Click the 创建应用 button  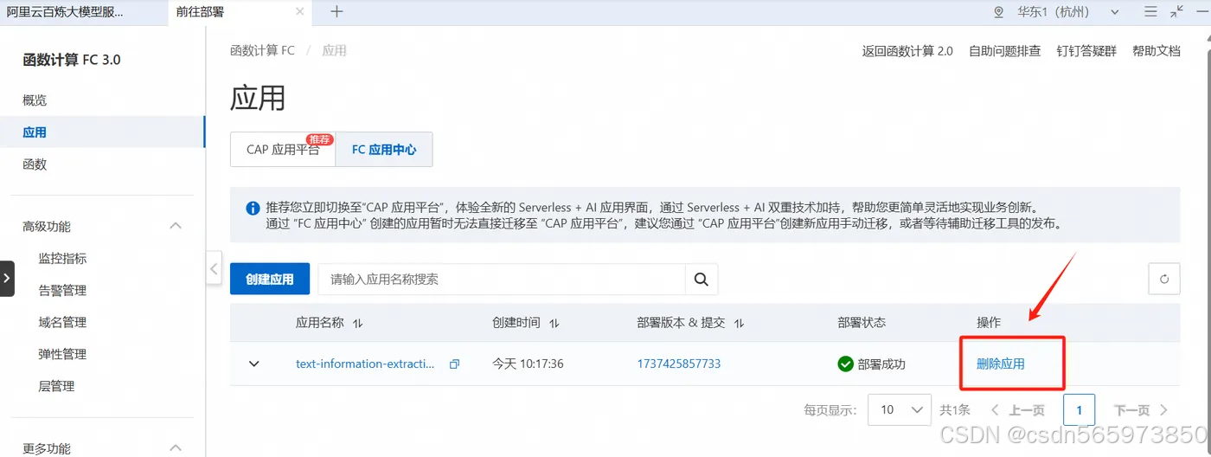(270, 280)
